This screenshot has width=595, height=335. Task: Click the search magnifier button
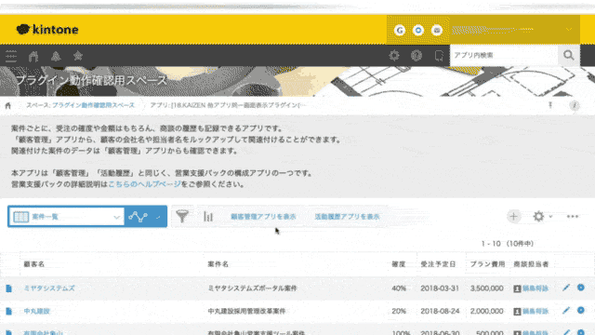(568, 55)
